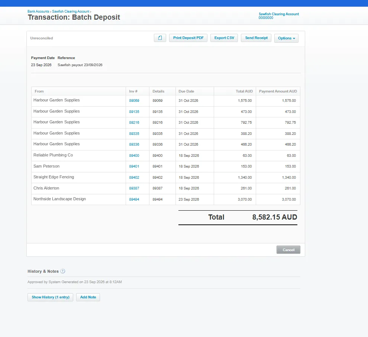The height and width of the screenshot is (337, 368).
Task: Click Print Deposit PDF button
Action: click(188, 38)
